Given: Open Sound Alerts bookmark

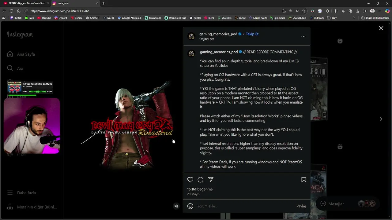Looking at the screenshot, I should pos(258,18).
